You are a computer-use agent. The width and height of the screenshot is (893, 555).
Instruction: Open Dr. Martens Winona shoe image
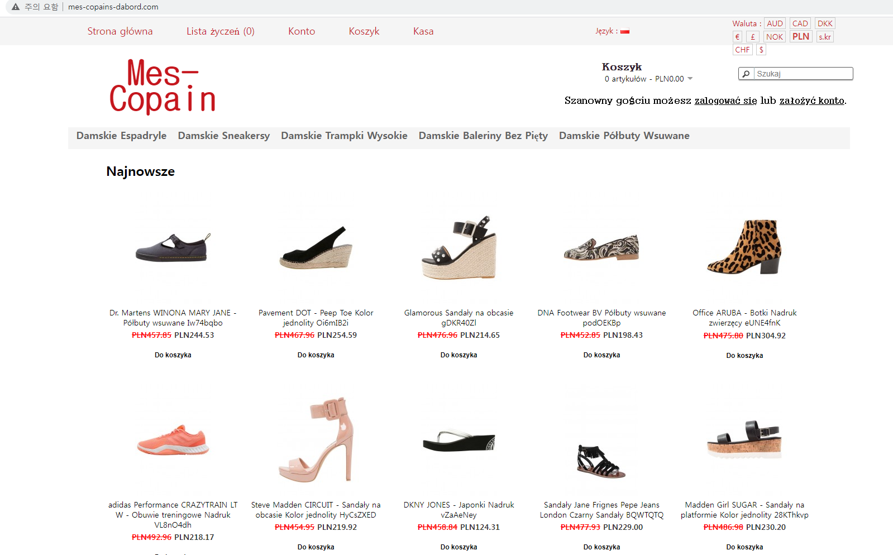(x=173, y=248)
